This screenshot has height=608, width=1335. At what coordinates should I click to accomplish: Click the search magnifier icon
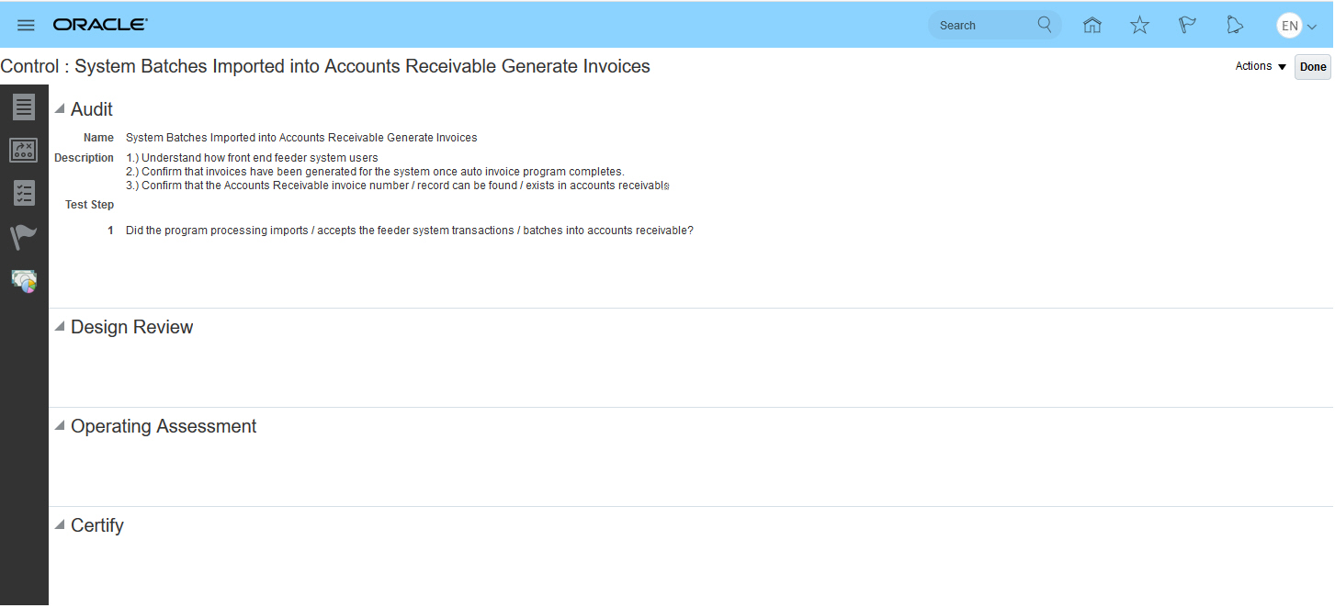click(1044, 25)
